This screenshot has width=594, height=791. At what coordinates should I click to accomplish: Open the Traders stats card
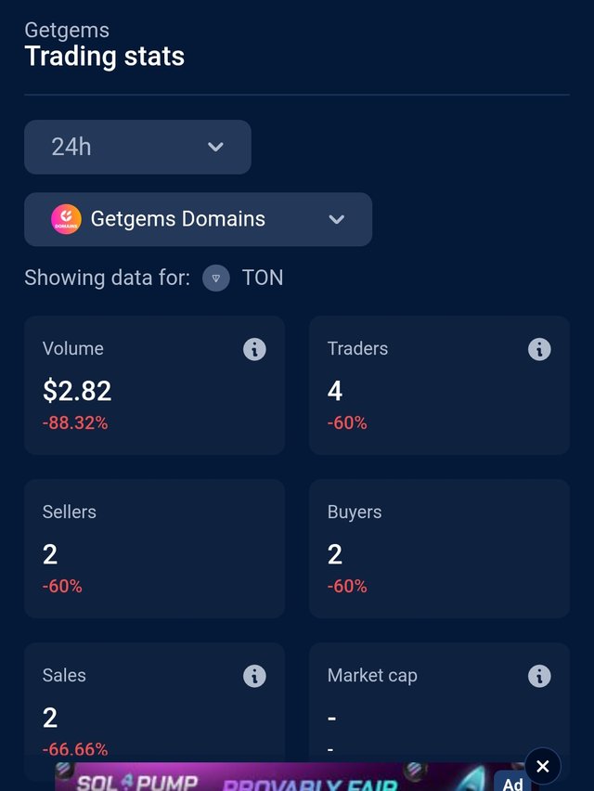coord(439,385)
